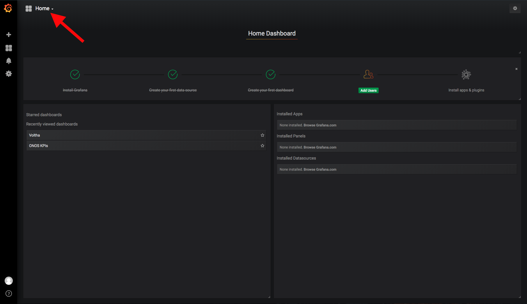
Task: Click the Installed Apps heading
Action: [290, 114]
